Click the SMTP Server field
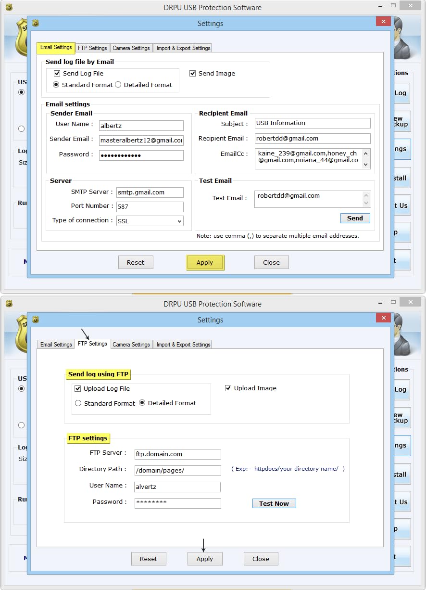This screenshot has width=426, height=590. [x=150, y=192]
